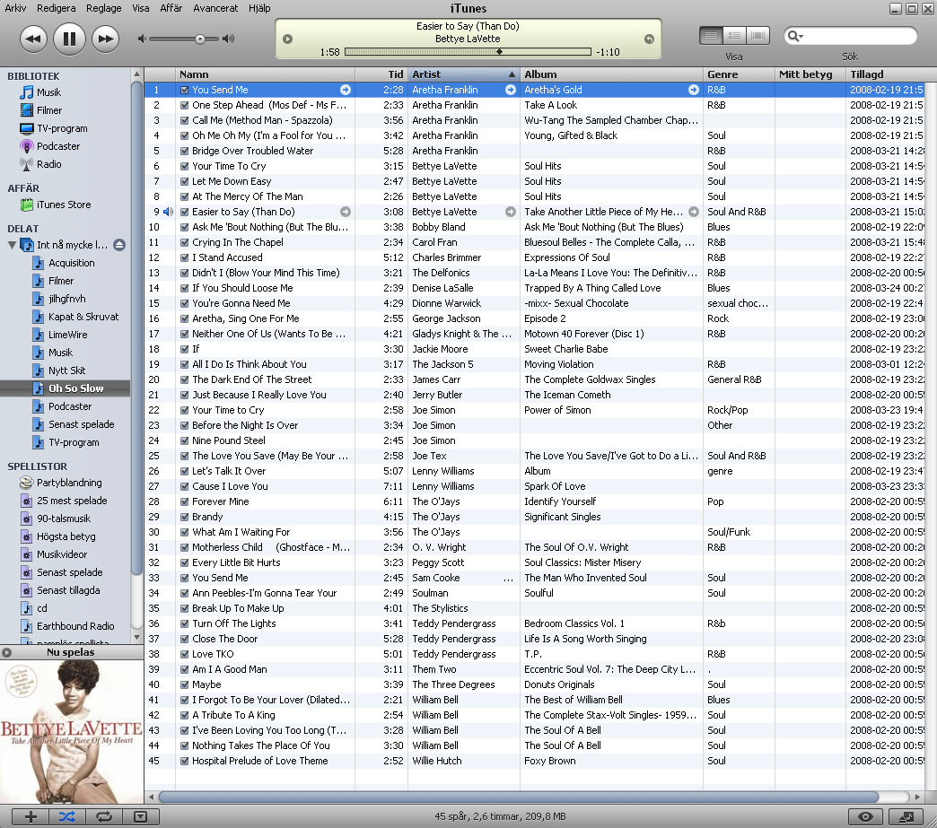Uncheck Easier to Say (Than Do) checkbox
Screen dimensions: 937x828
click(x=185, y=212)
